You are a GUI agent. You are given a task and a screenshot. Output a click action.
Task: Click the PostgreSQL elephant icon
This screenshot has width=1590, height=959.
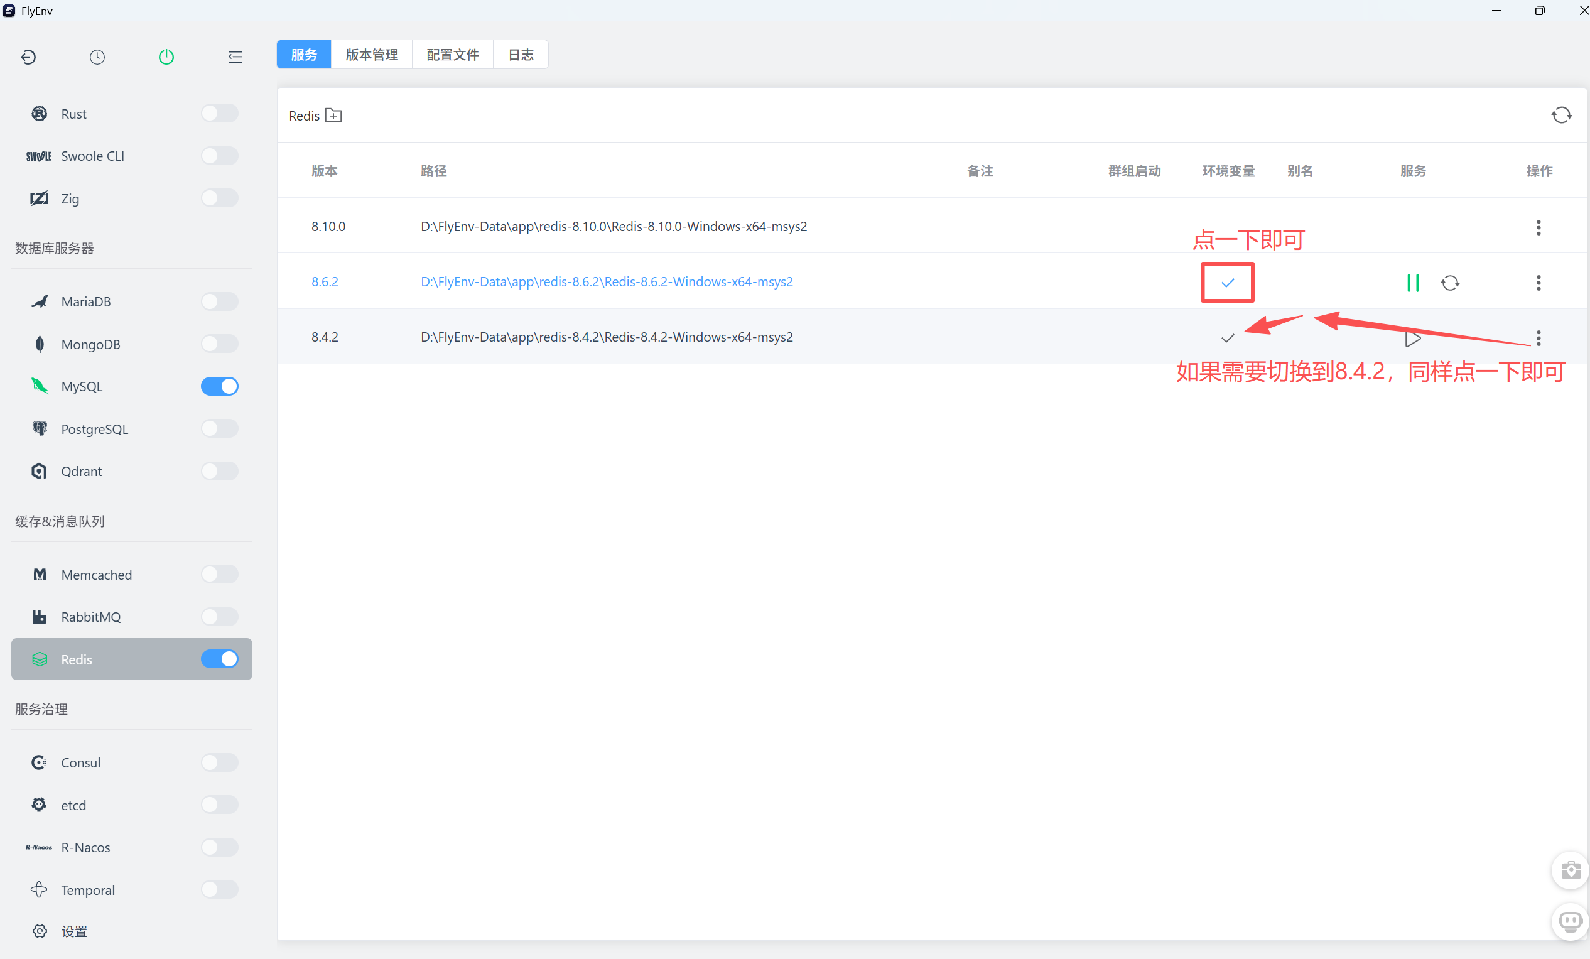tap(40, 428)
